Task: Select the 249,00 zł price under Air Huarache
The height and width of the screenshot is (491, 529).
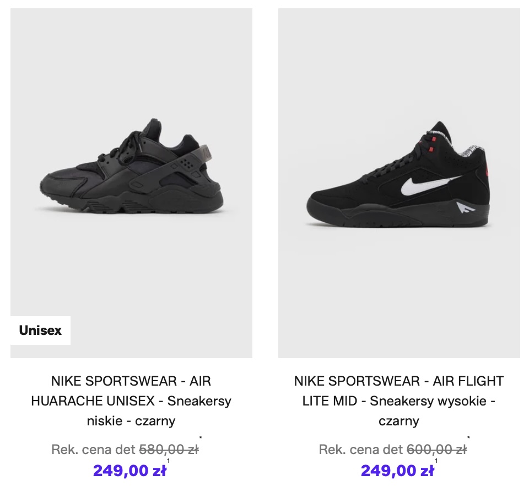Action: (x=129, y=471)
